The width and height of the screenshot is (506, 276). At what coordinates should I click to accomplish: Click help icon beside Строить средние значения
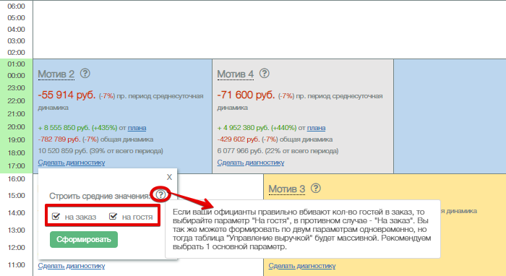click(x=160, y=194)
